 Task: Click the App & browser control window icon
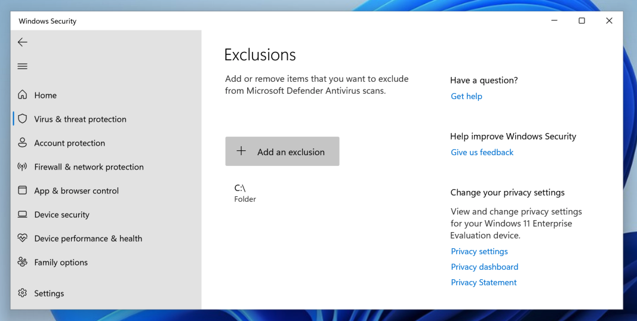[x=23, y=190]
